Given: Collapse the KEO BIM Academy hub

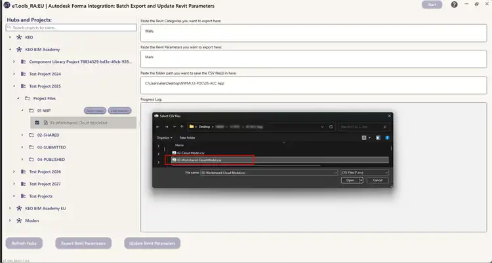Looking at the screenshot, I should [x=10, y=50].
